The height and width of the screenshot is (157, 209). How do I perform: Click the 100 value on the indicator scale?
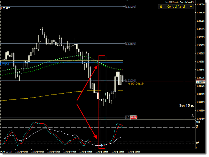tap(198, 122)
